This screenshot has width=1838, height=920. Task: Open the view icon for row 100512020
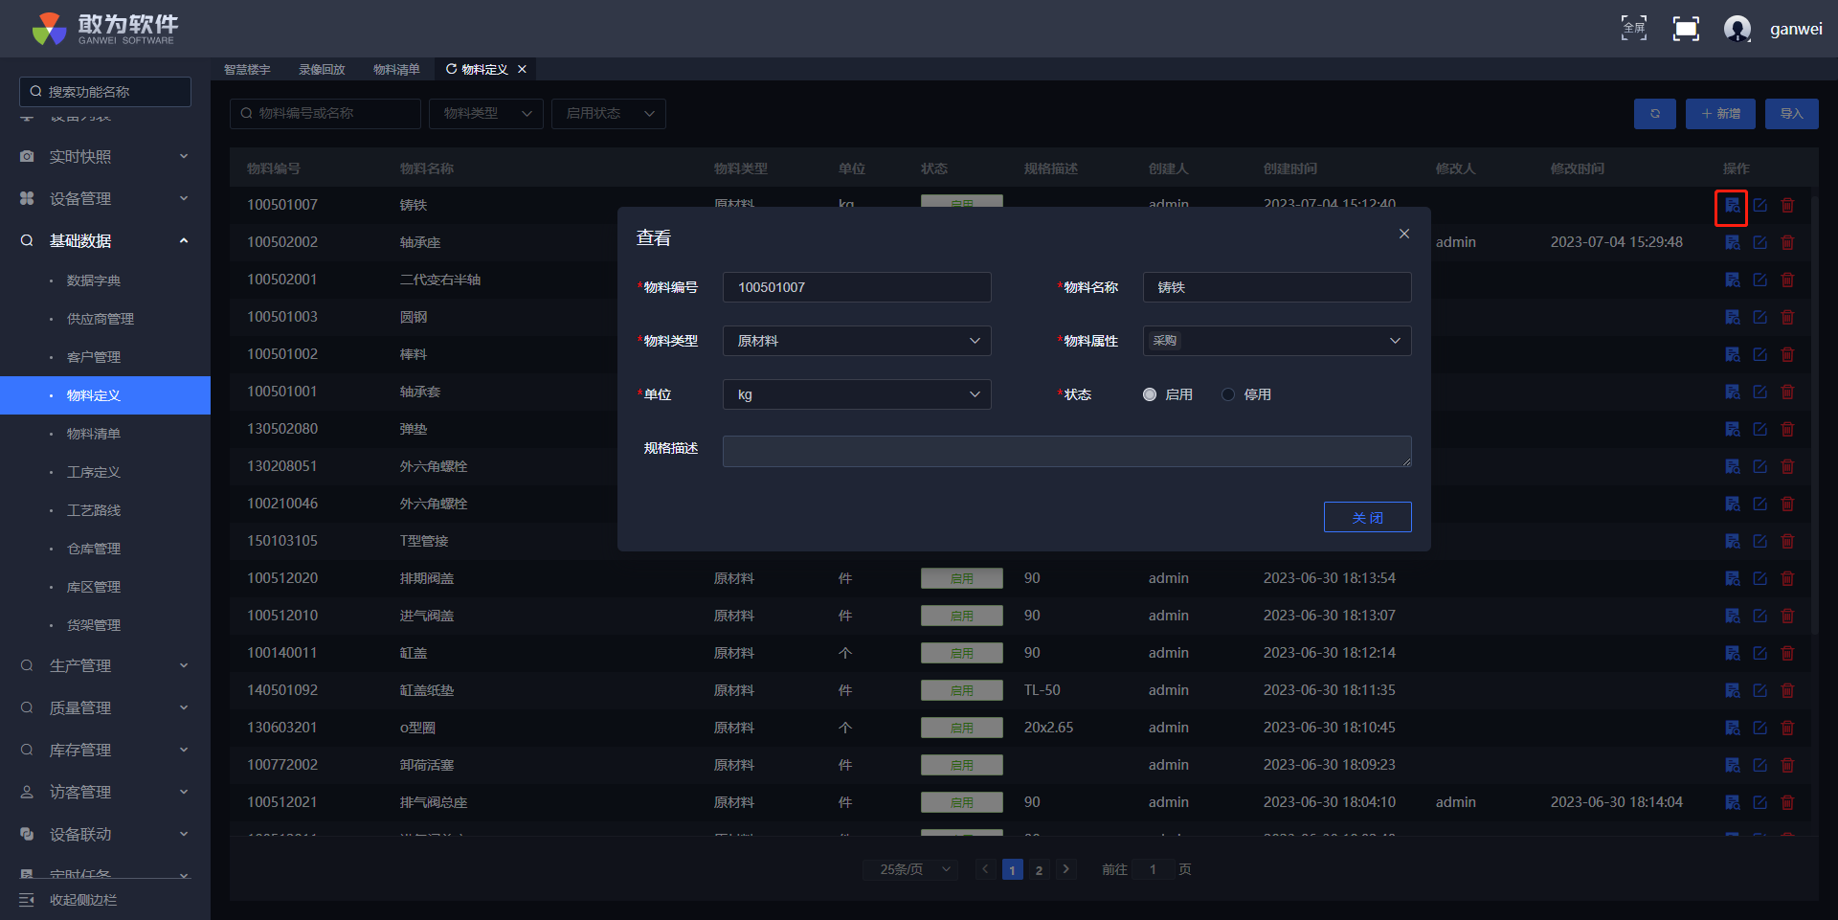click(1732, 579)
